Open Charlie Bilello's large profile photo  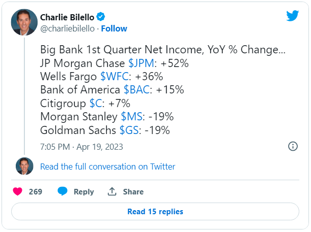pos(24,22)
